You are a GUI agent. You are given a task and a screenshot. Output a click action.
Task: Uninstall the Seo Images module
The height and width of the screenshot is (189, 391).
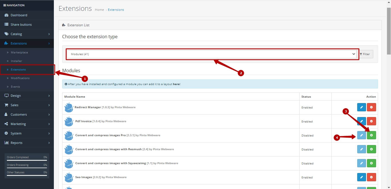click(x=372, y=177)
